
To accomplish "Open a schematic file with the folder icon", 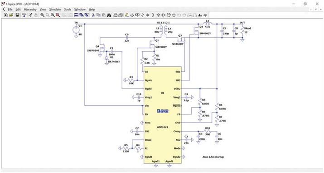I will (x=11, y=15).
